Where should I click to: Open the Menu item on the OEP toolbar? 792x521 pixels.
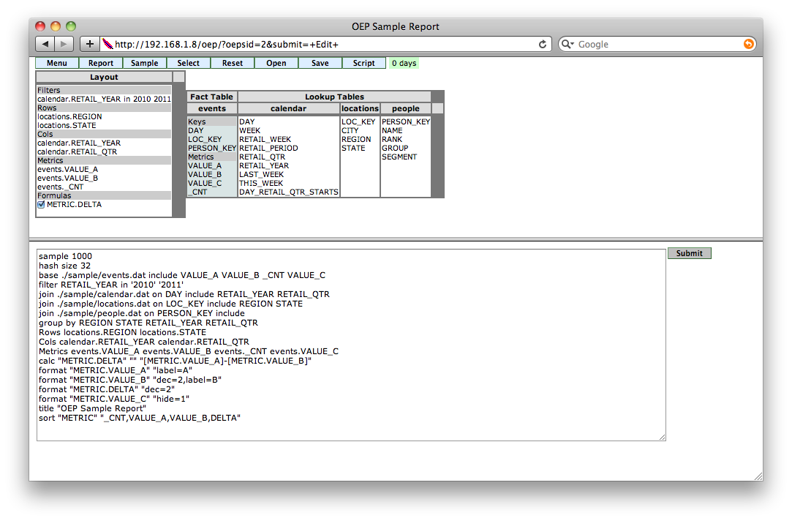(56, 63)
